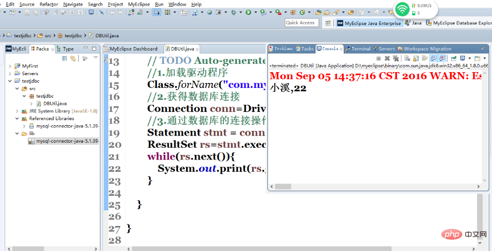Screen dimensions: 492x251
Task: Click the New Java Package toolbar icon
Action: (293, 12)
